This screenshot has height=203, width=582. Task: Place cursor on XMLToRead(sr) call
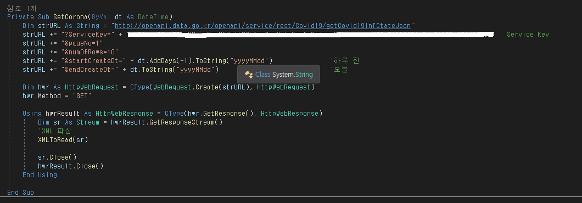click(63, 140)
